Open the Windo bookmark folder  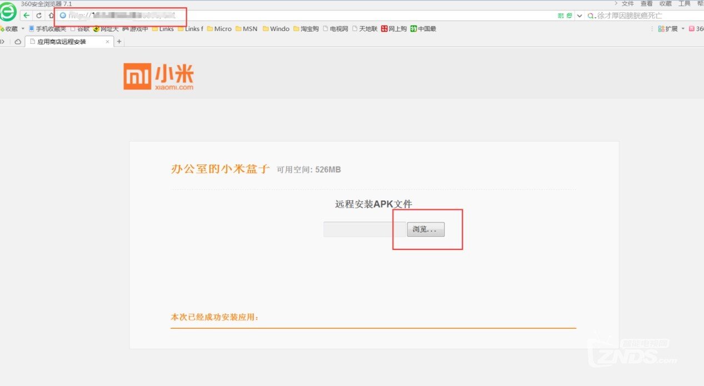click(x=276, y=29)
